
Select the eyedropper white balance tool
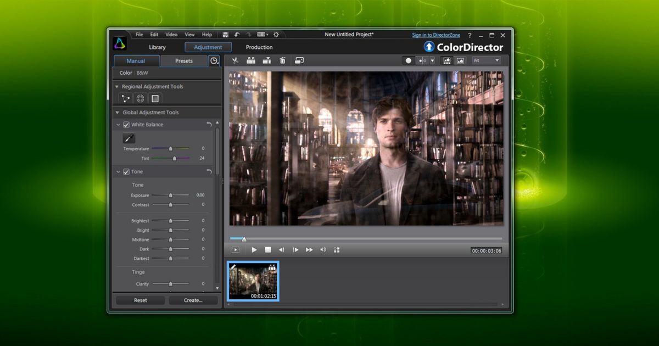129,138
